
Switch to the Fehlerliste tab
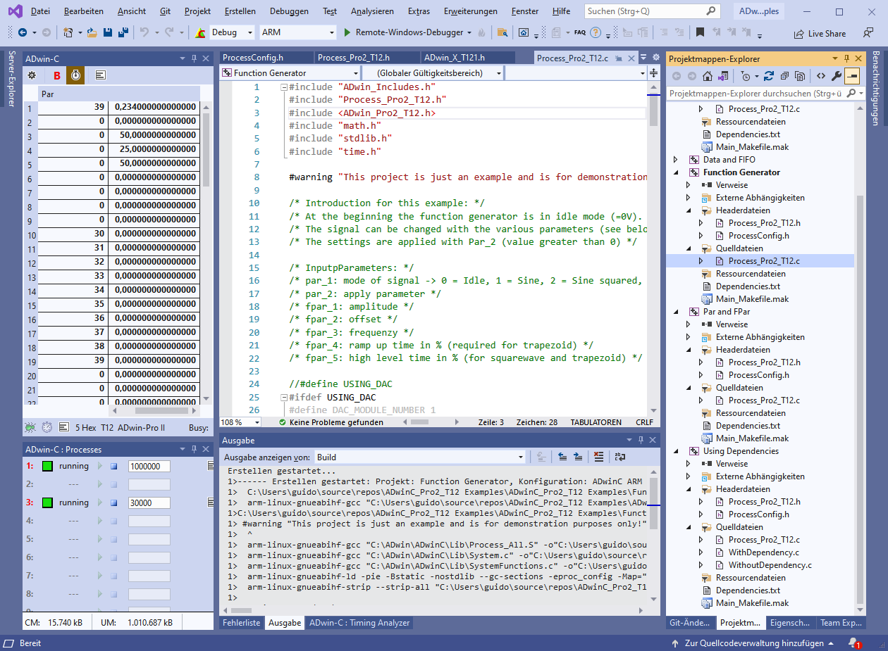pos(242,623)
